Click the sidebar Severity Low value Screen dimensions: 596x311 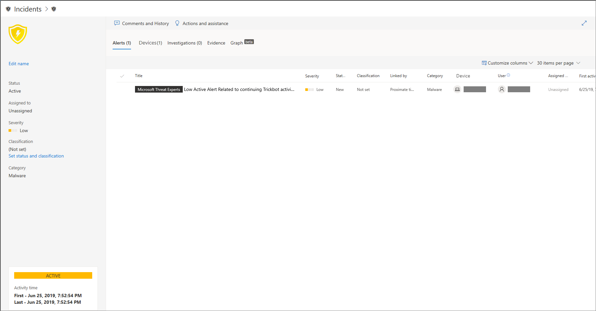click(18, 130)
